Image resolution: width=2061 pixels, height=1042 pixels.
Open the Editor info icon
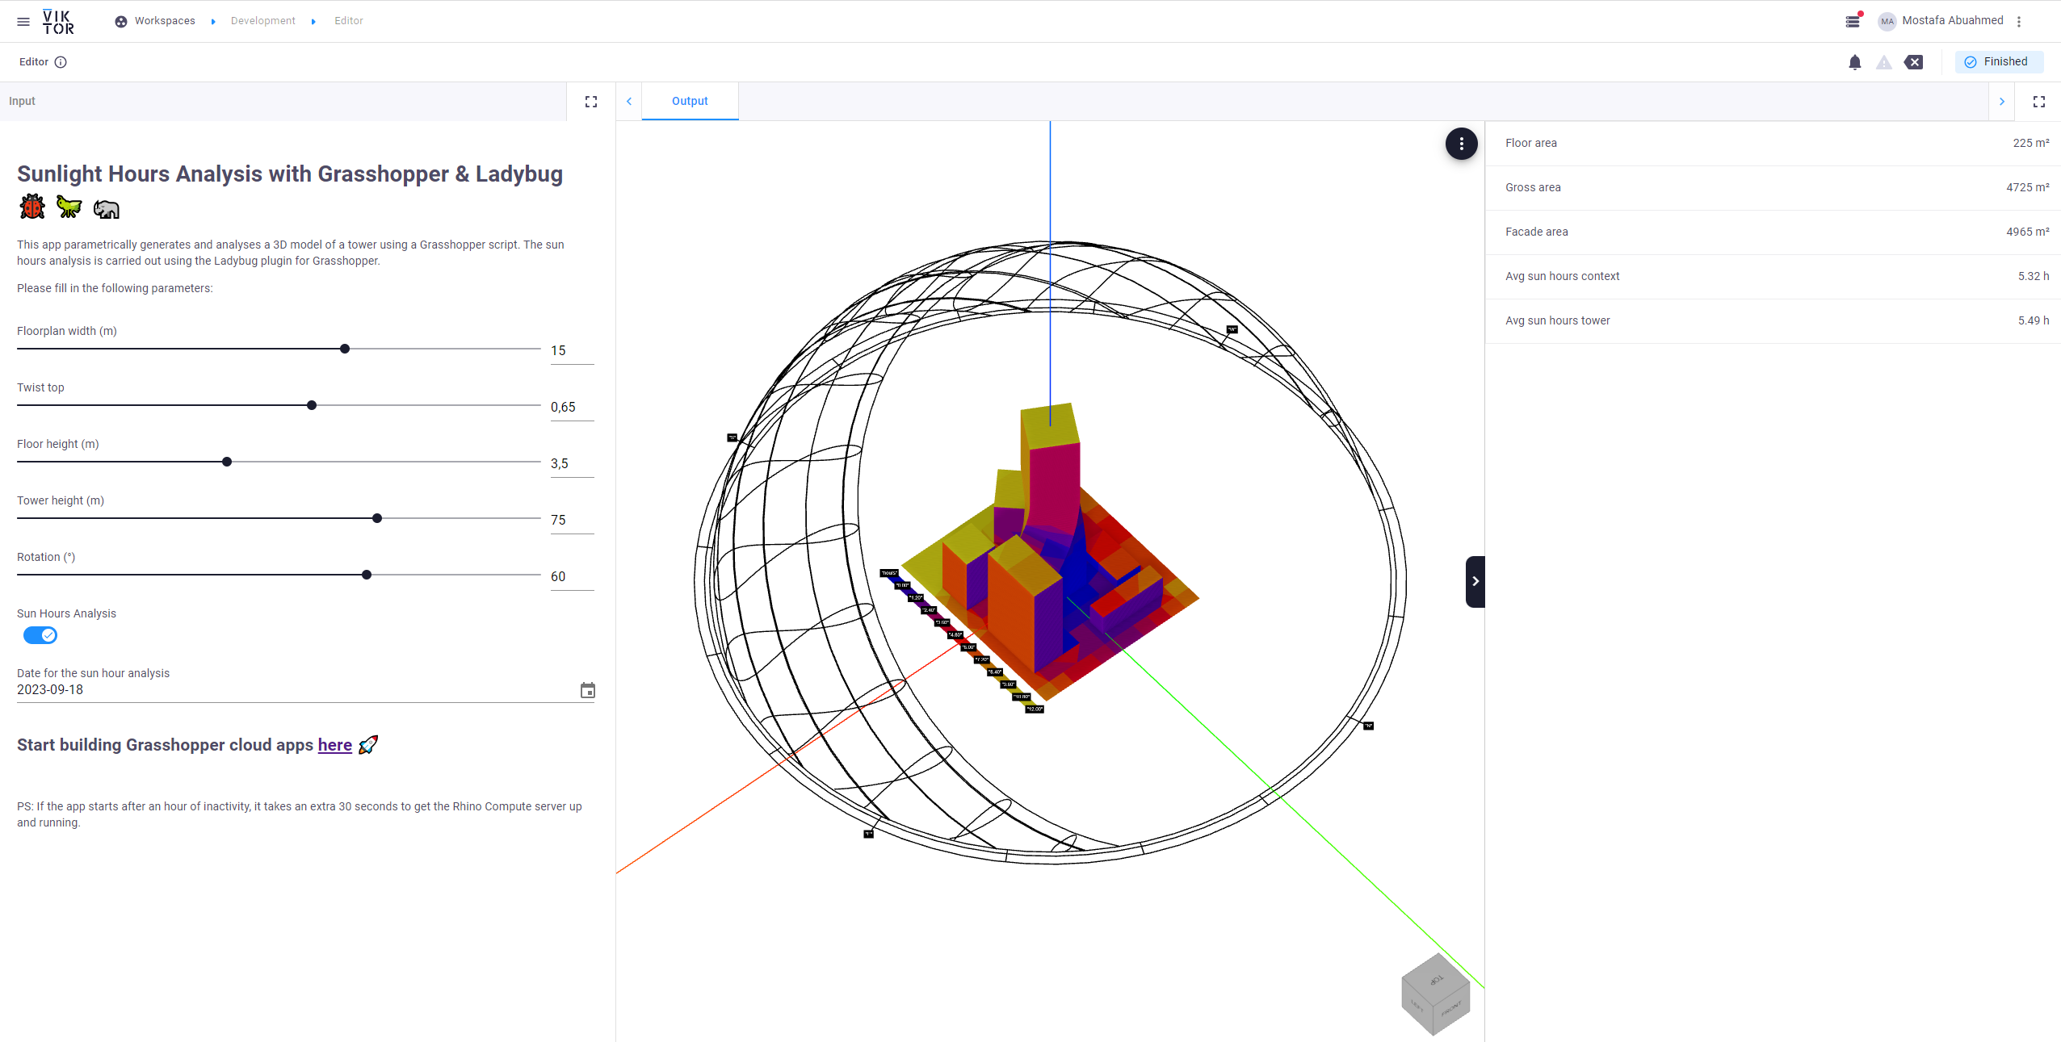point(61,62)
